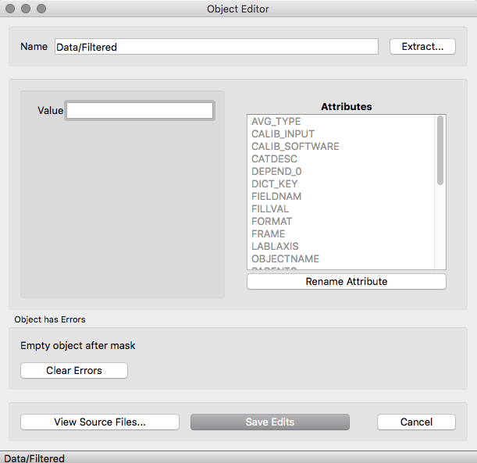
Task: Pick the OBJECTNAME attribute
Action: 285,259
